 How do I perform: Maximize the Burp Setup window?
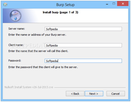click(x=114, y=4)
